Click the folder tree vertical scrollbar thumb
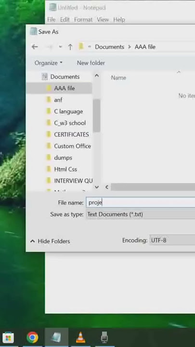195x347 pixels. point(97,115)
